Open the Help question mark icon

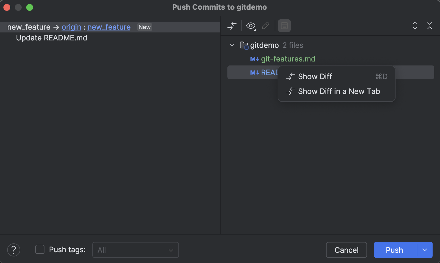13,250
